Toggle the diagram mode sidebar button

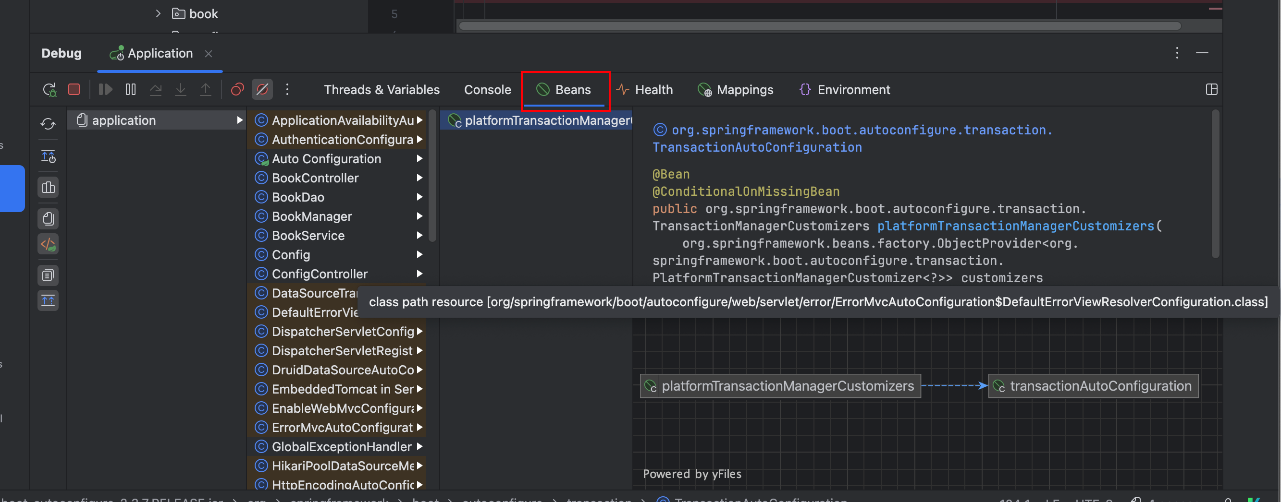[48, 187]
